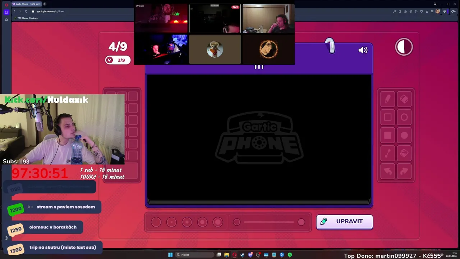Select the pencil drawing tool
The height and width of the screenshot is (259, 460).
click(x=388, y=99)
